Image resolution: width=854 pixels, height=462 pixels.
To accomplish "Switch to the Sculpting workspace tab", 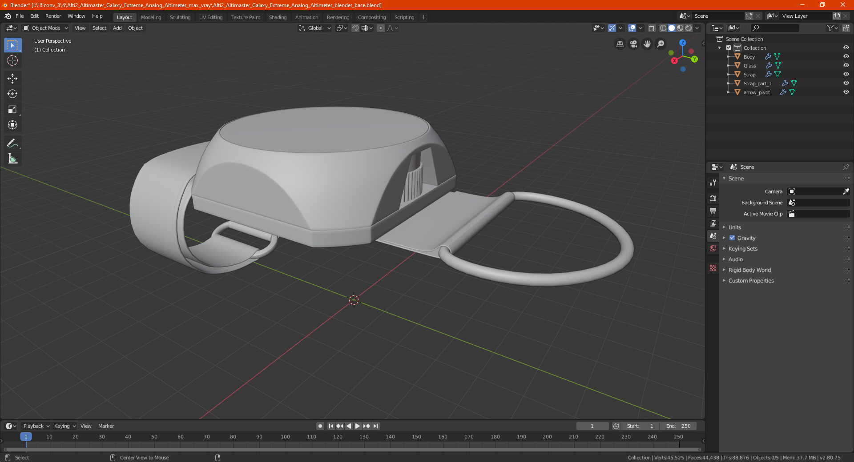I will [180, 17].
